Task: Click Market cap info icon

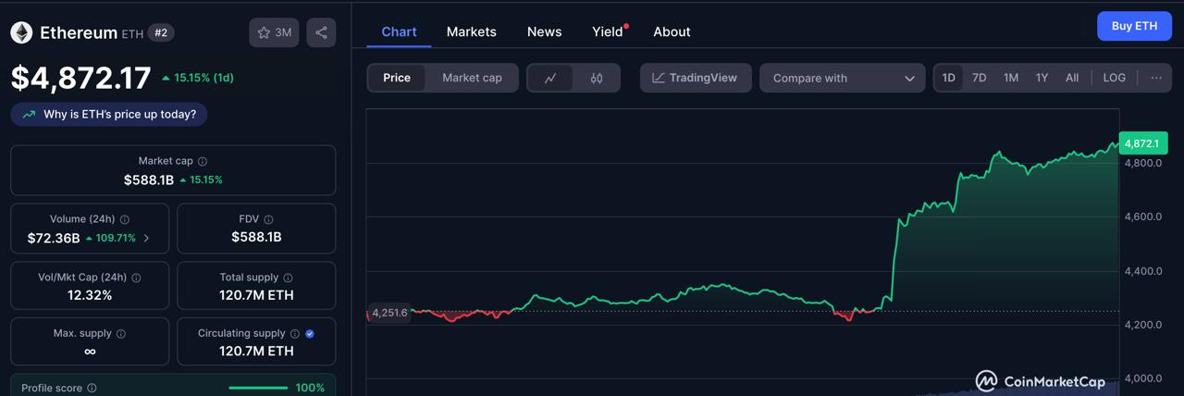Action: 203,161
